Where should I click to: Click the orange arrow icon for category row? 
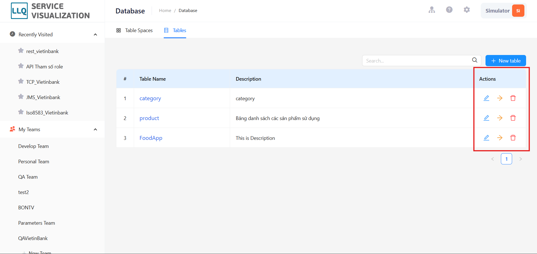click(x=500, y=98)
